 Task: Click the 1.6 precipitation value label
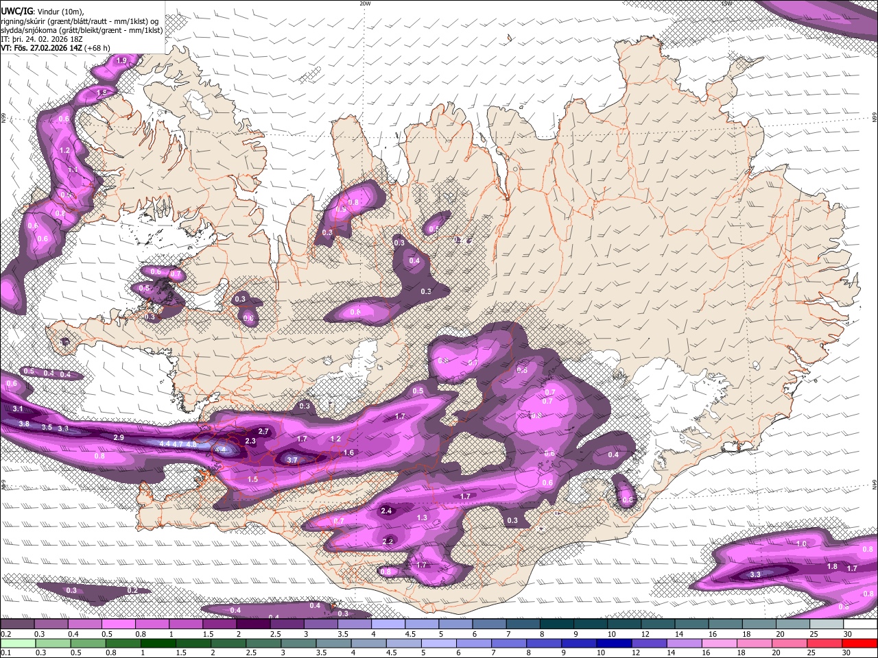click(x=348, y=452)
